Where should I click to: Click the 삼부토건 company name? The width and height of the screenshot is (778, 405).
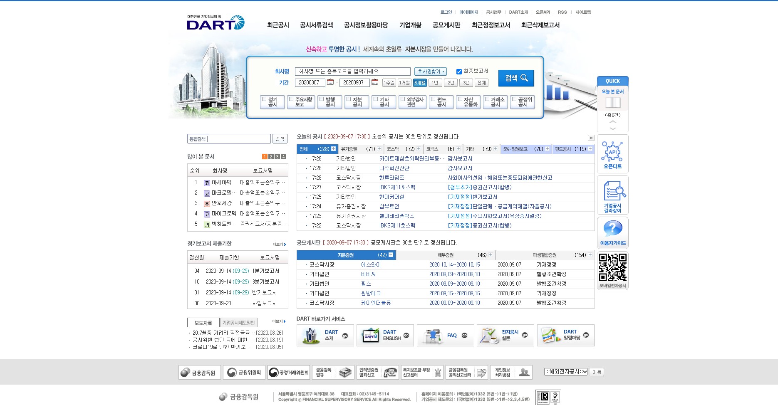[389, 206]
